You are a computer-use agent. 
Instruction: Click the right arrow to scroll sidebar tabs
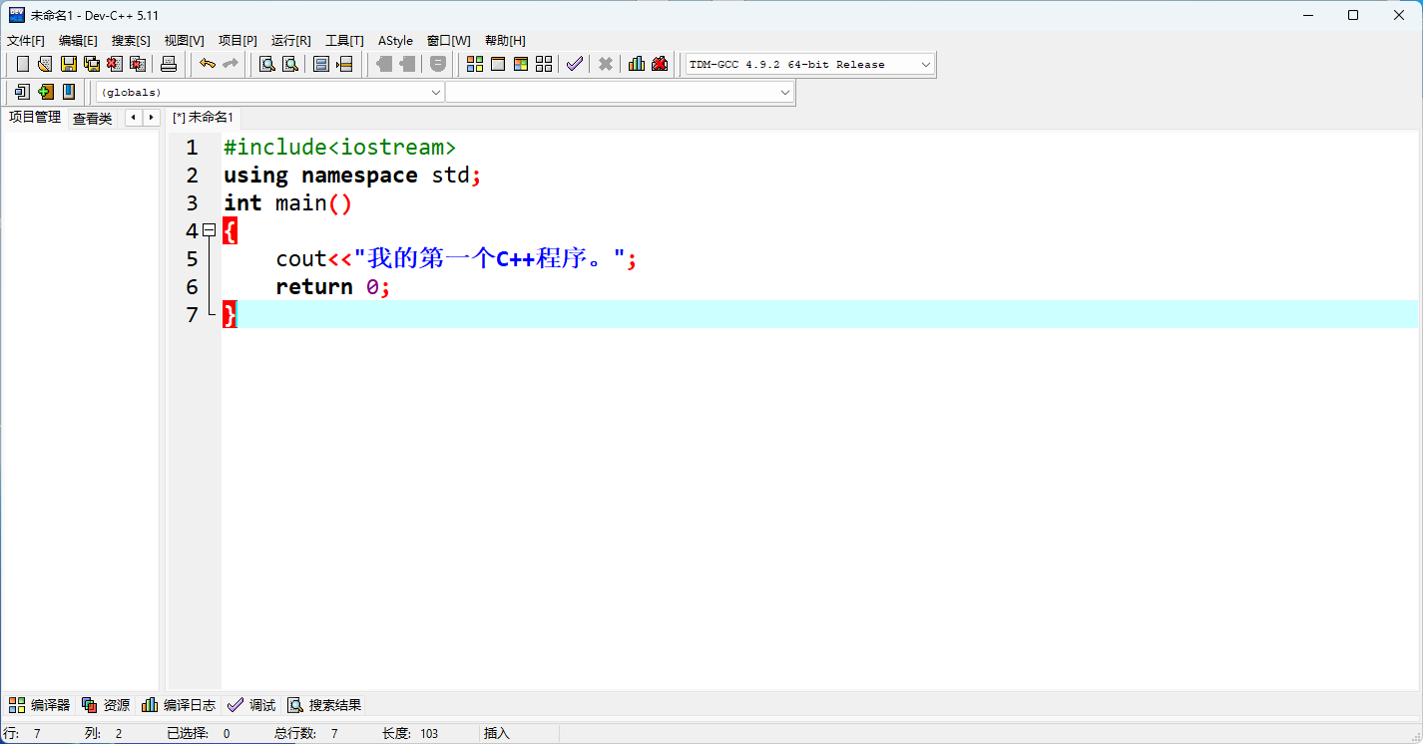tap(151, 118)
